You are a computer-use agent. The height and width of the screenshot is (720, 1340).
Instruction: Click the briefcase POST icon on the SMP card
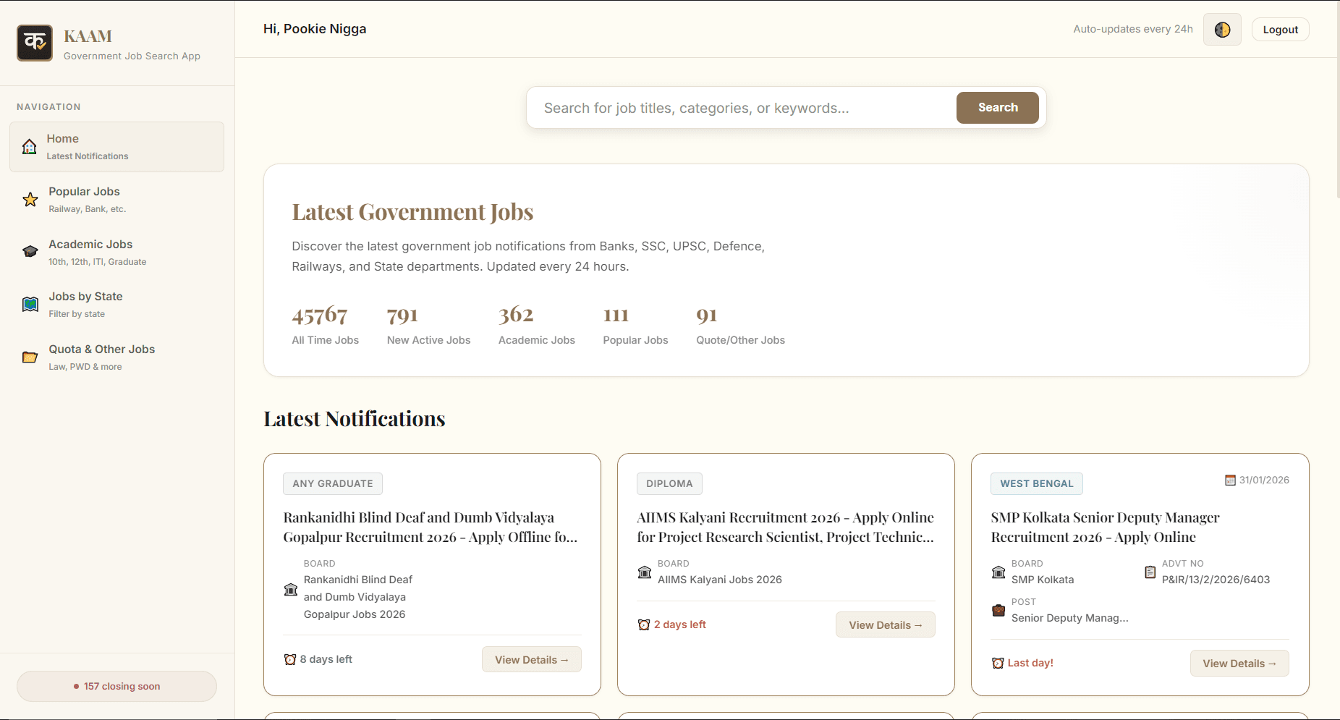point(998,610)
